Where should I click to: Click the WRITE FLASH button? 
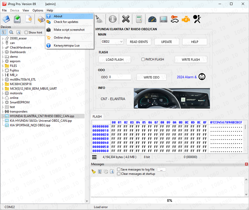pyautogui.click(x=191, y=60)
